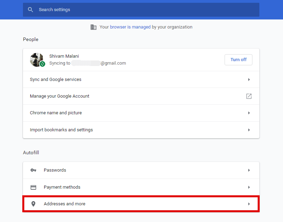Click the Addresses location pin icon
283x222 pixels.
[x=33, y=204]
